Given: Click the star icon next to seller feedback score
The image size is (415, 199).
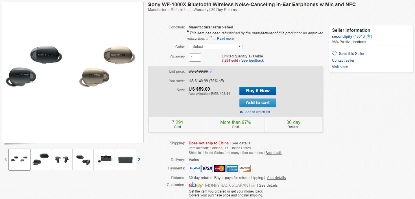Looking at the screenshot, I should click(368, 36).
